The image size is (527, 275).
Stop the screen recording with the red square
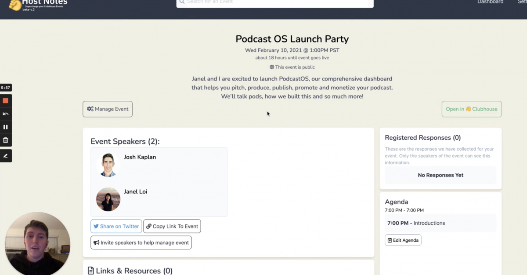coord(6,101)
